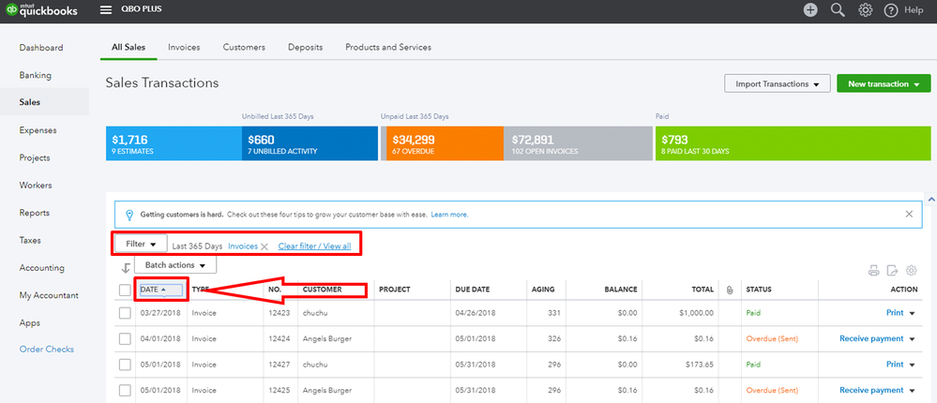
Task: Tick the select-all header checkbox
Action: click(x=126, y=290)
